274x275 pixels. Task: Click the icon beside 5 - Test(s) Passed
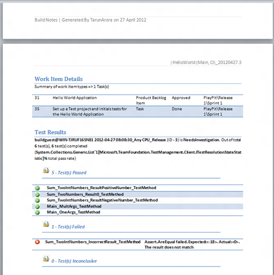click(46, 170)
